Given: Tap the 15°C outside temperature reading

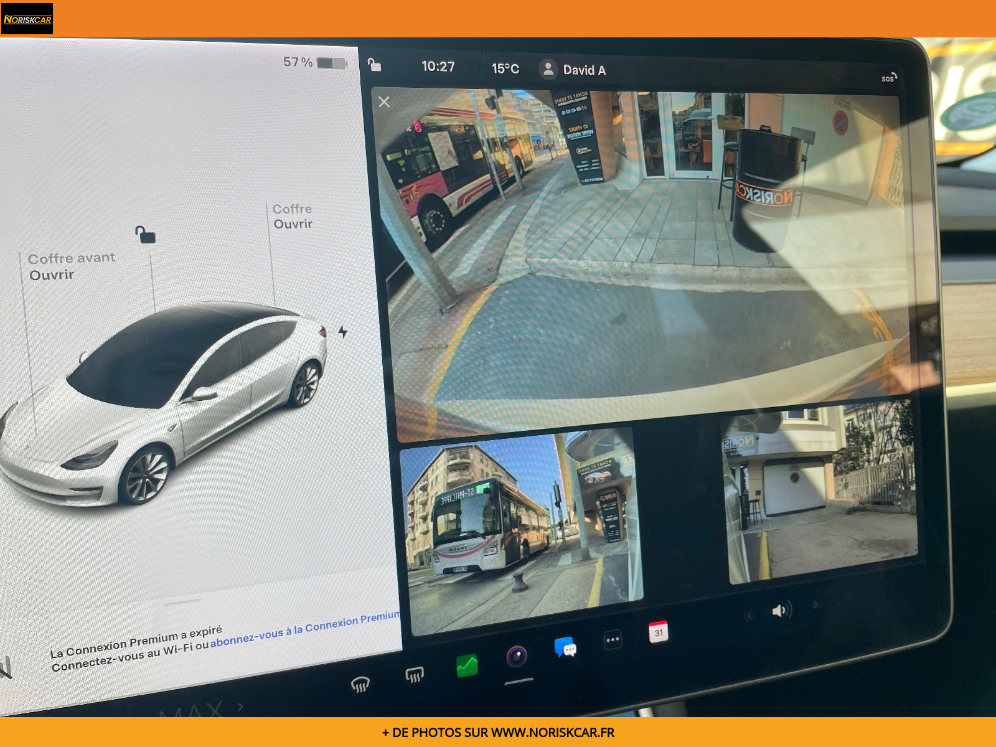Looking at the screenshot, I should pos(505,68).
